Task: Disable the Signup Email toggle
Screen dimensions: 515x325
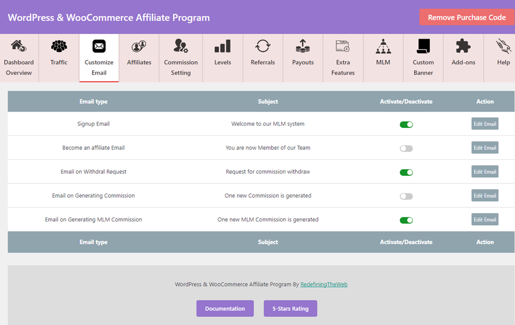Action: [x=406, y=125]
